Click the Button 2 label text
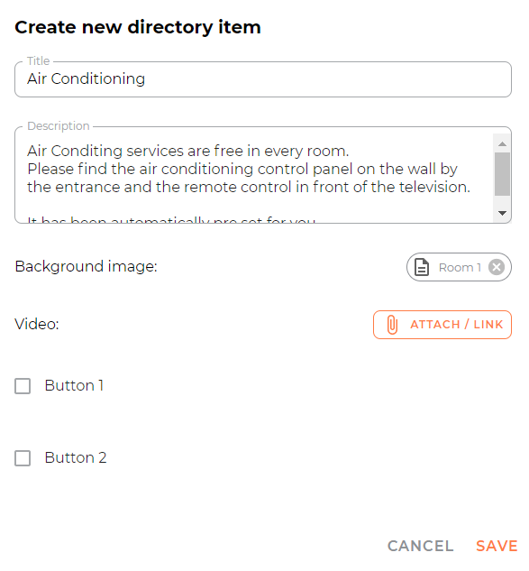 pos(76,457)
